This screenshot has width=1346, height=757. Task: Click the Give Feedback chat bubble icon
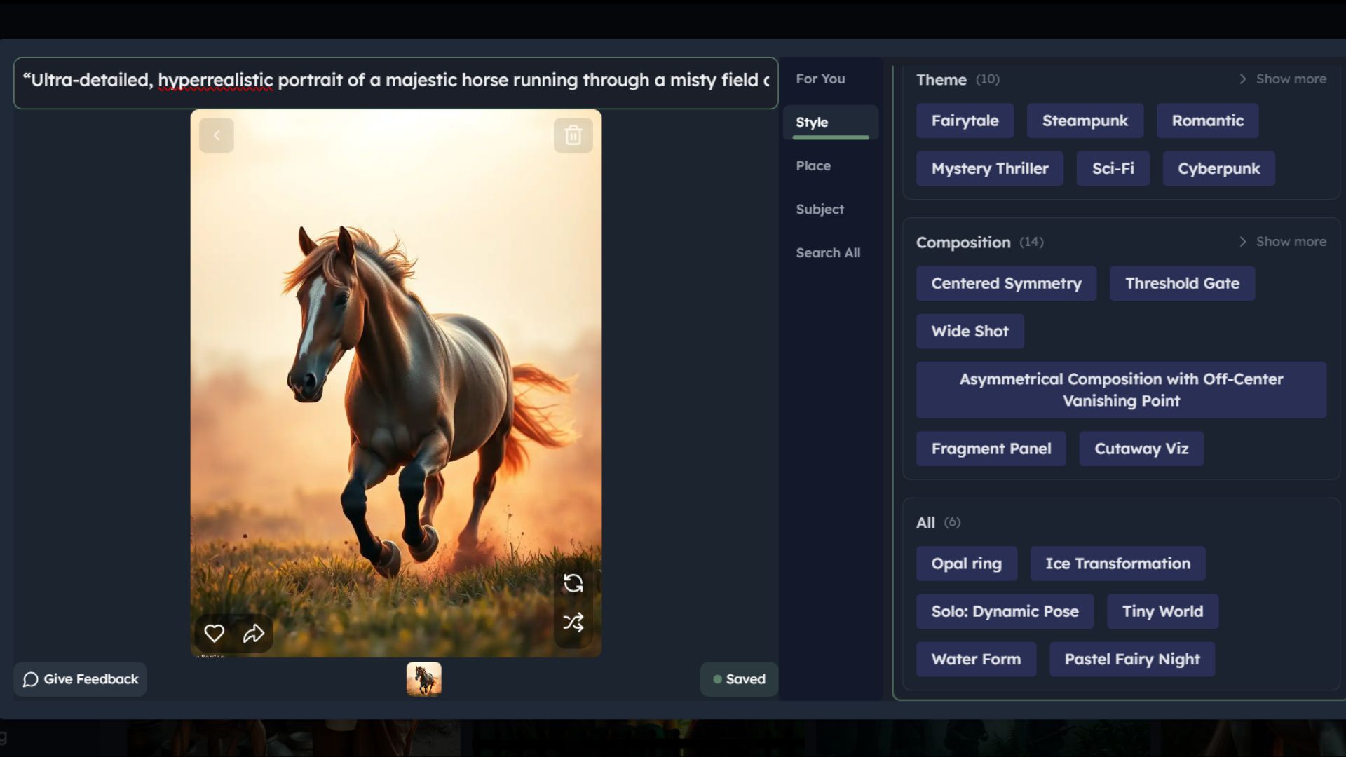30,679
